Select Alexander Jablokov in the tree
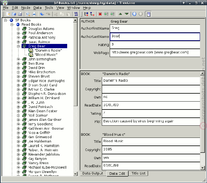Screen dimensions: 207x183 pyautogui.click(x=44, y=154)
